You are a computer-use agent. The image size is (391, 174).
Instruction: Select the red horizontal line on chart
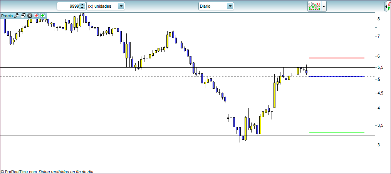pyautogui.click(x=337, y=58)
